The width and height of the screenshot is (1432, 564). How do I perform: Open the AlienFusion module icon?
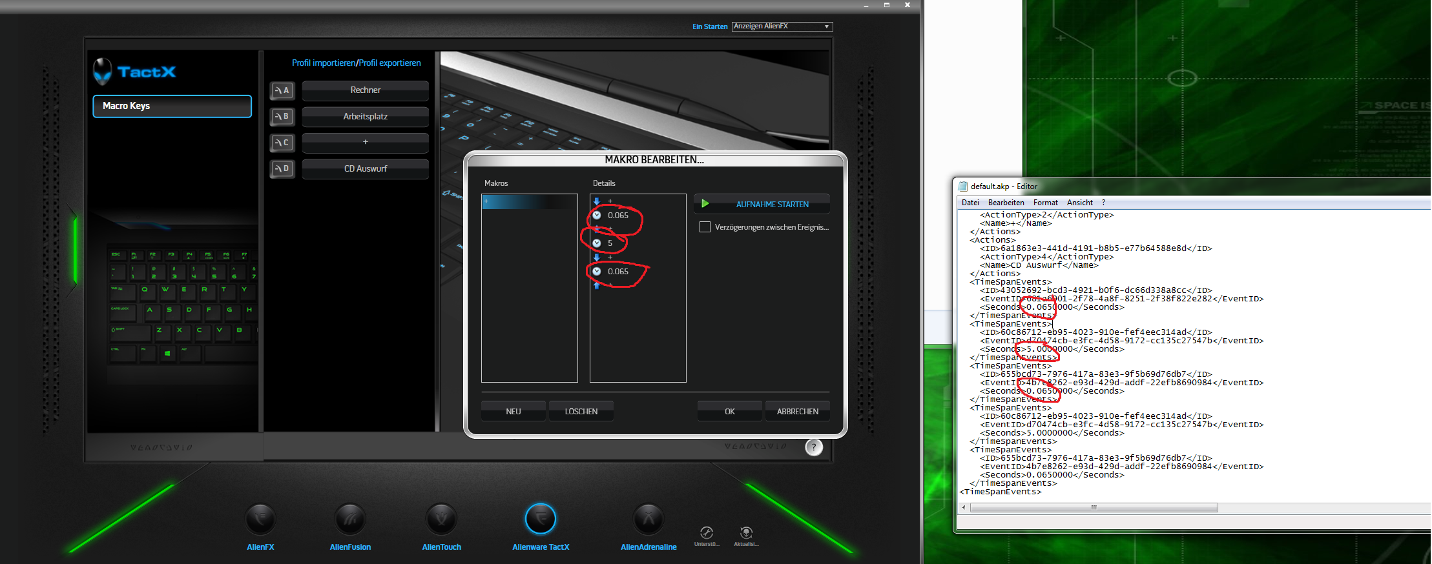click(351, 519)
